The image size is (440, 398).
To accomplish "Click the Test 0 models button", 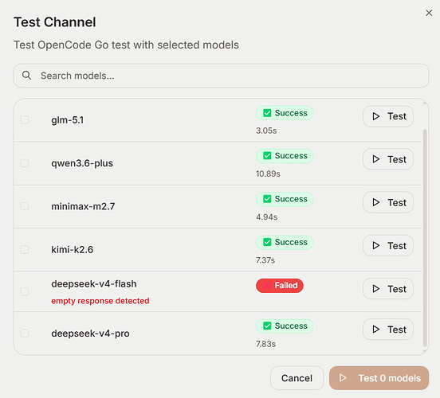I will (379, 378).
